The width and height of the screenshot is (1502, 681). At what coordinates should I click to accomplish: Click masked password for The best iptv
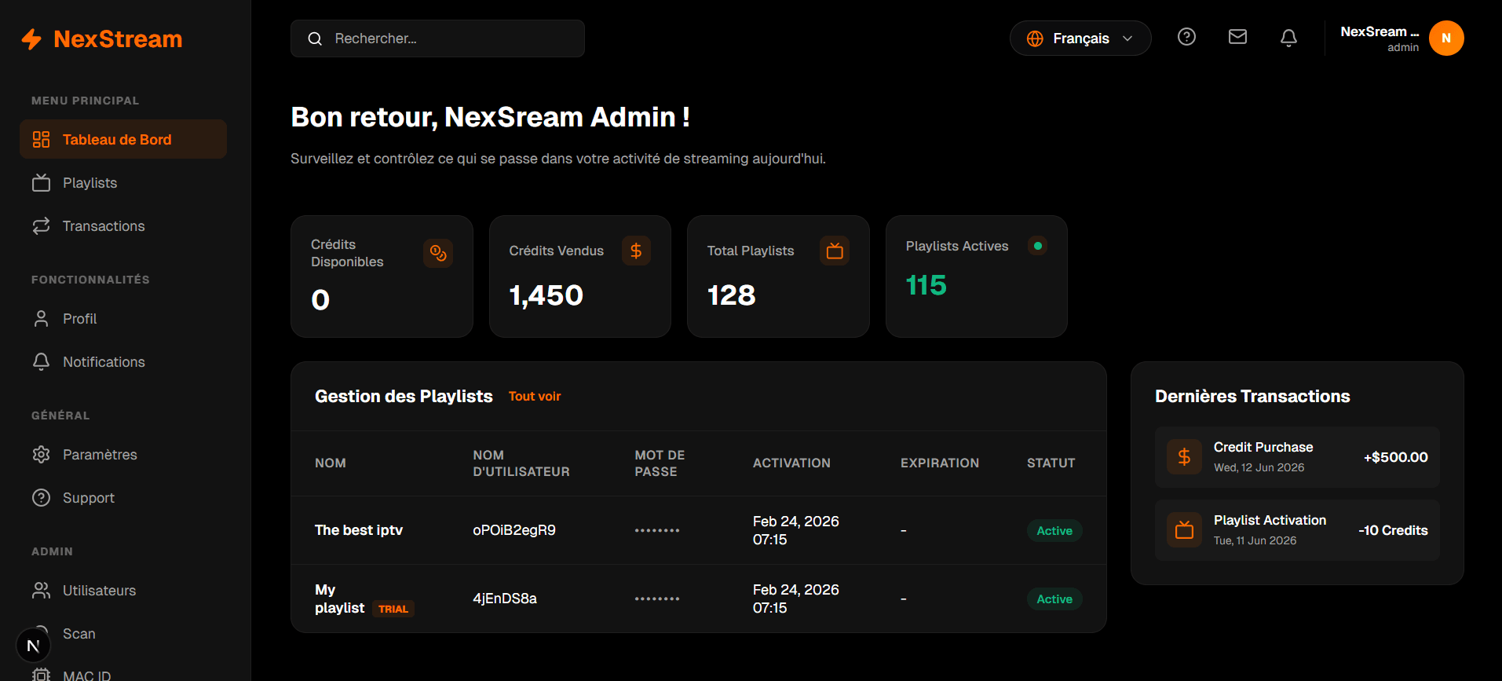click(x=657, y=531)
